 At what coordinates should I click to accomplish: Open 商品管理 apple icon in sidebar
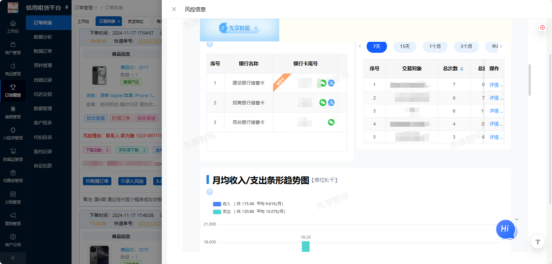[x=13, y=66]
